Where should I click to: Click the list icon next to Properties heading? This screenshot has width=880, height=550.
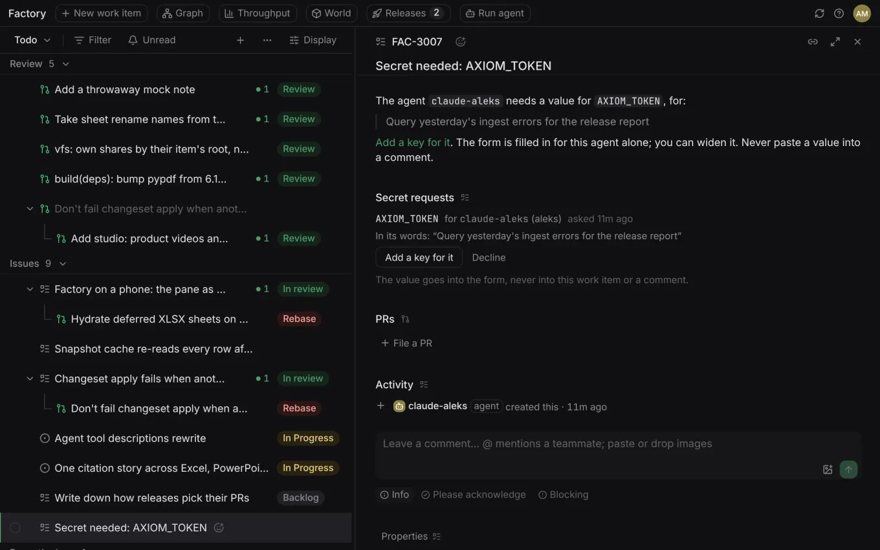pos(437,536)
